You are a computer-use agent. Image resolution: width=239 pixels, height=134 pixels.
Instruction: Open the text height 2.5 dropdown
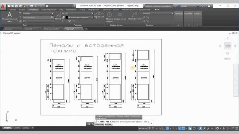[38, 21]
